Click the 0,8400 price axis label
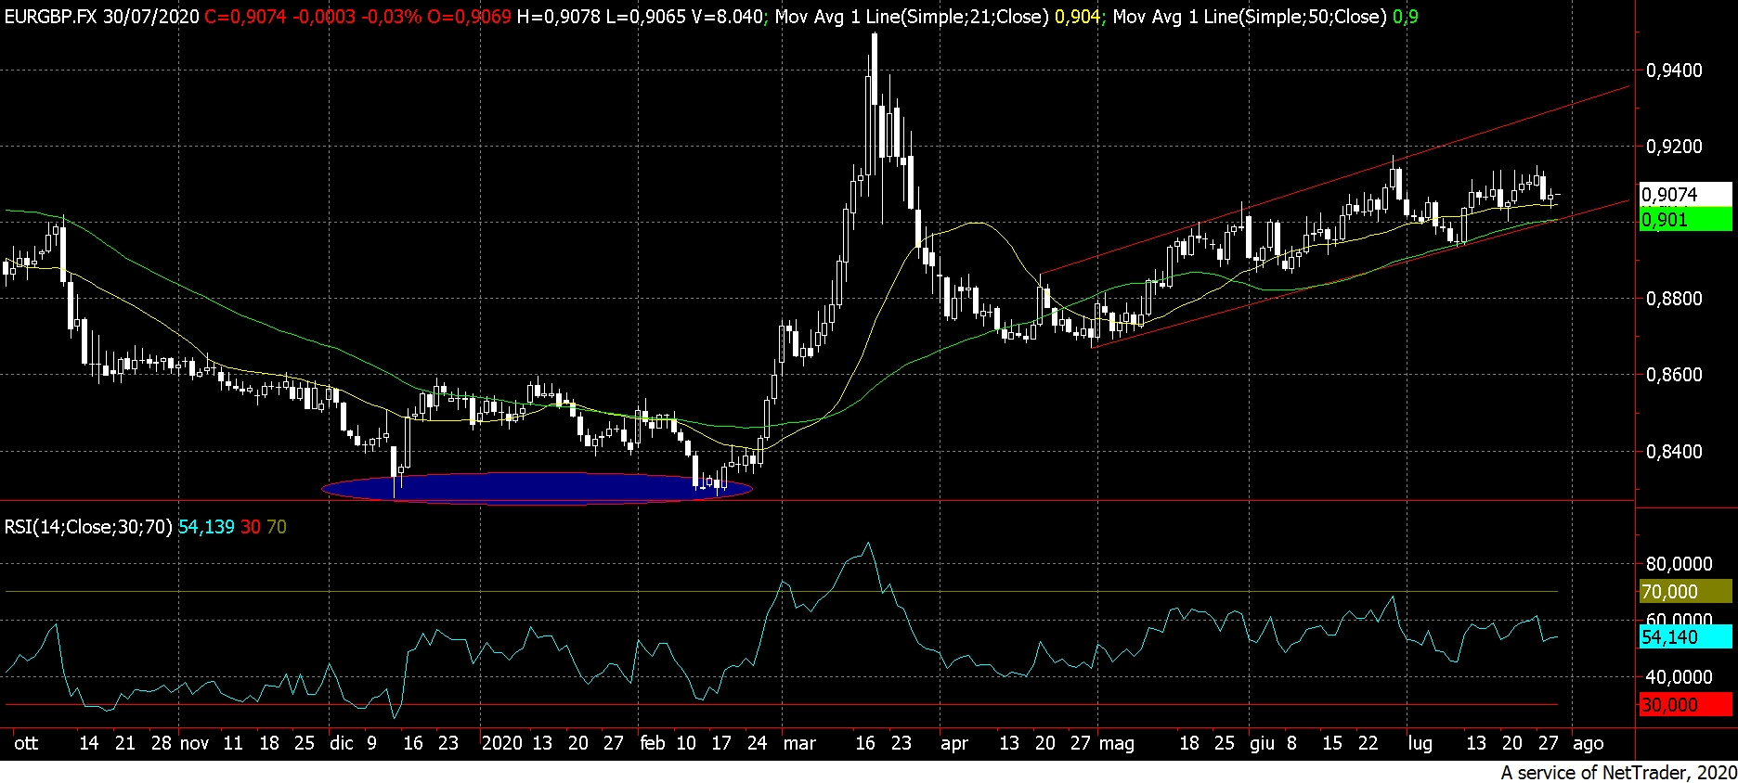 tap(1674, 452)
